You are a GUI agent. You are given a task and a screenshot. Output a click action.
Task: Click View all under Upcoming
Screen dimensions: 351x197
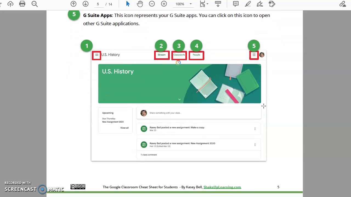[124, 128]
